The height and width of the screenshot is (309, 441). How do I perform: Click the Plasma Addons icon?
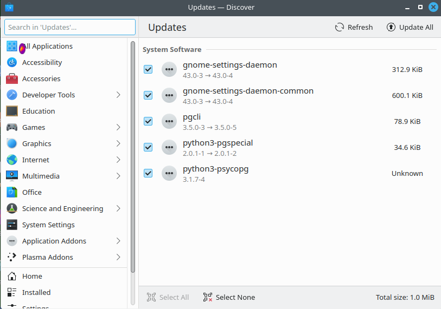click(12, 257)
